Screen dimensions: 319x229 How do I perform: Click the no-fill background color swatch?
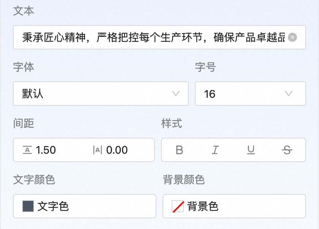178,206
